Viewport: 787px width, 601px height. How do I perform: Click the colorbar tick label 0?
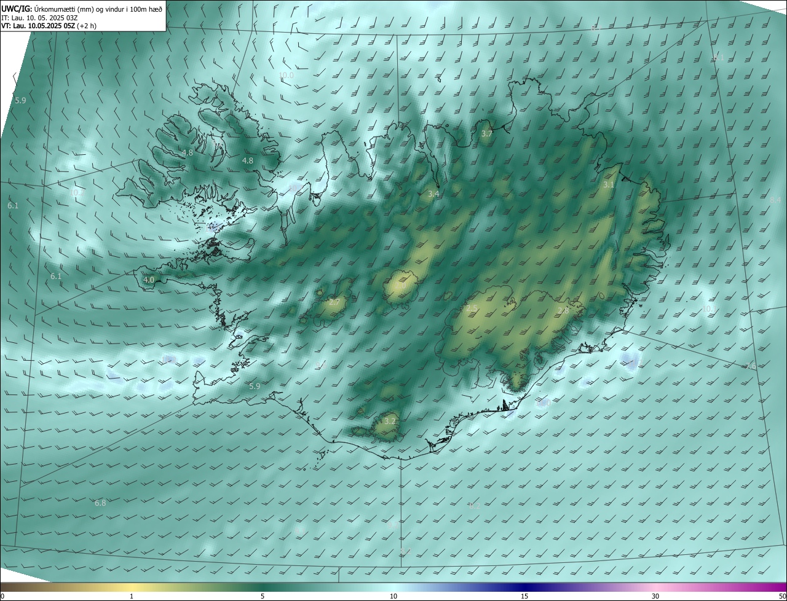[x=2, y=596]
